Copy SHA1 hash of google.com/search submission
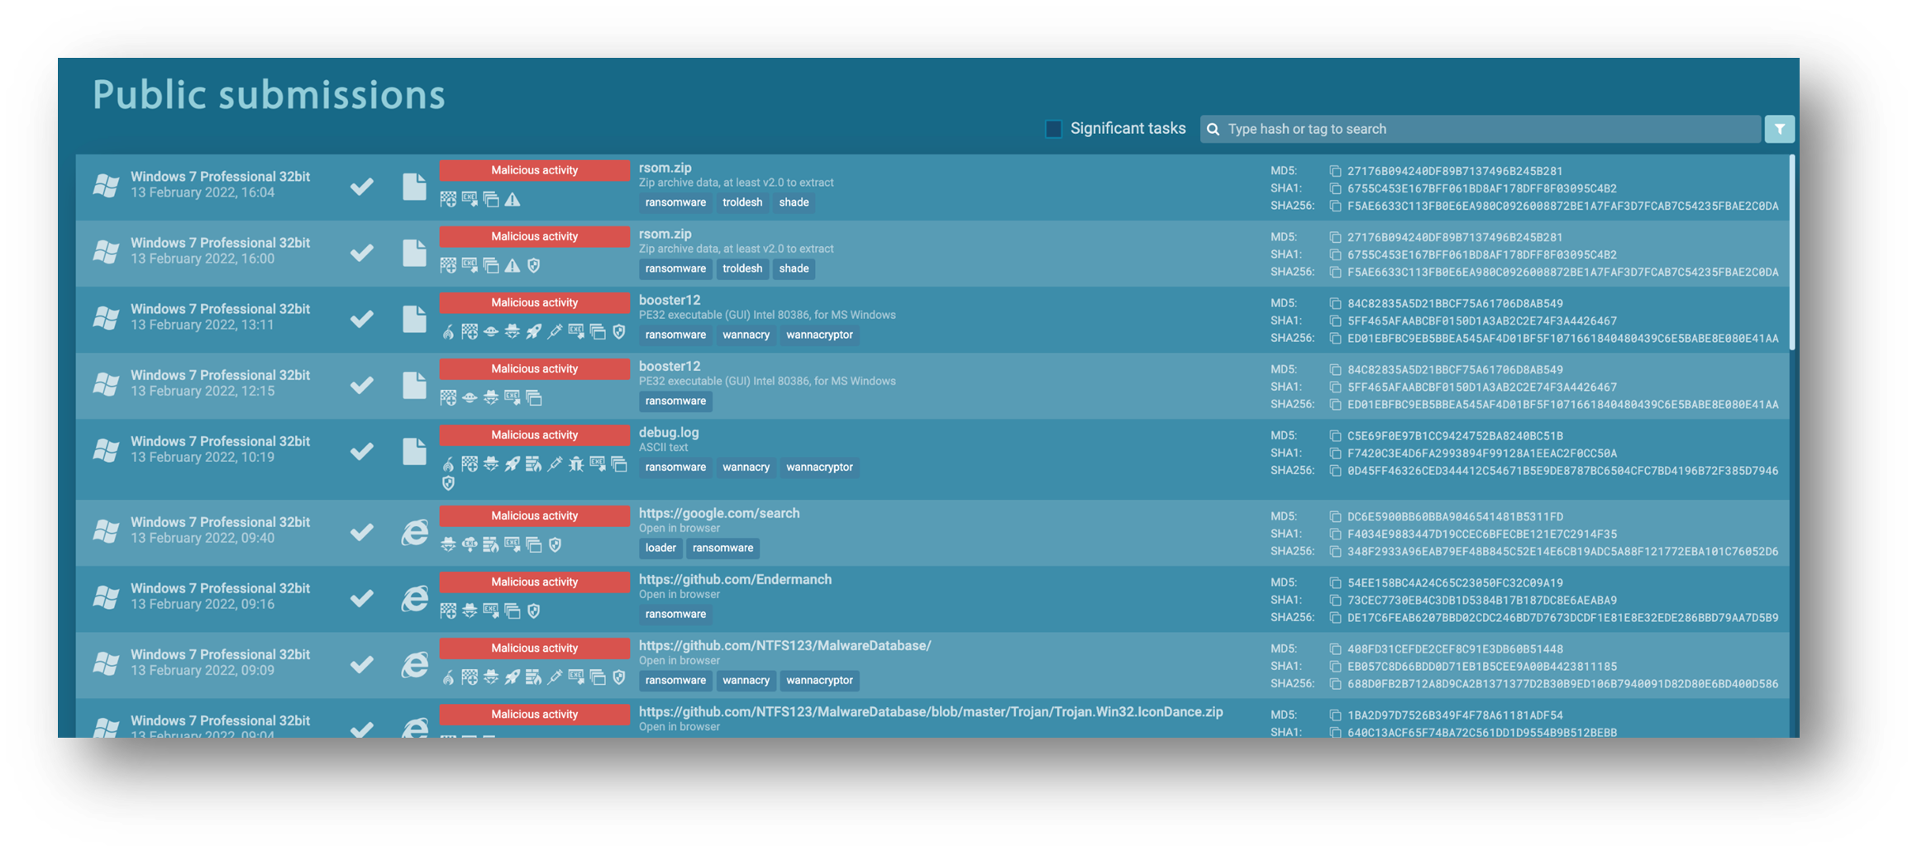Image resolution: width=1917 pixels, height=855 pixels. coord(1335,534)
